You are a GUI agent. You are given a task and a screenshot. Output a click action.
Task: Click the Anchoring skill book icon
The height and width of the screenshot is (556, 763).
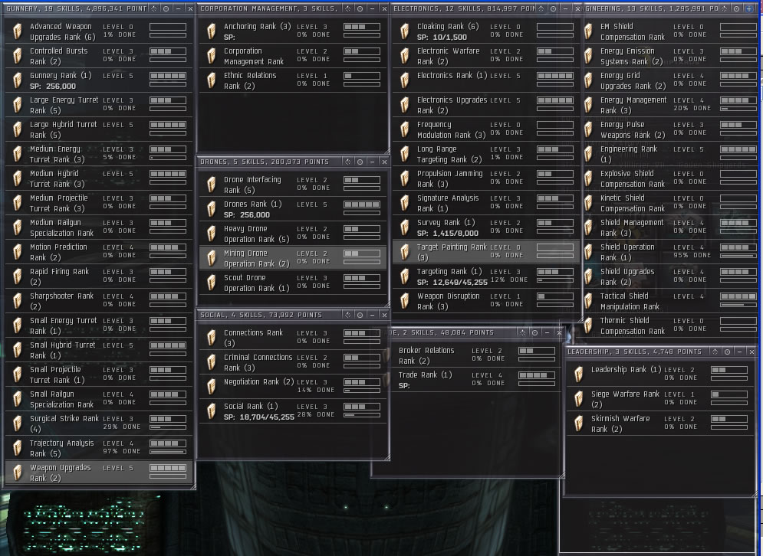coord(211,31)
